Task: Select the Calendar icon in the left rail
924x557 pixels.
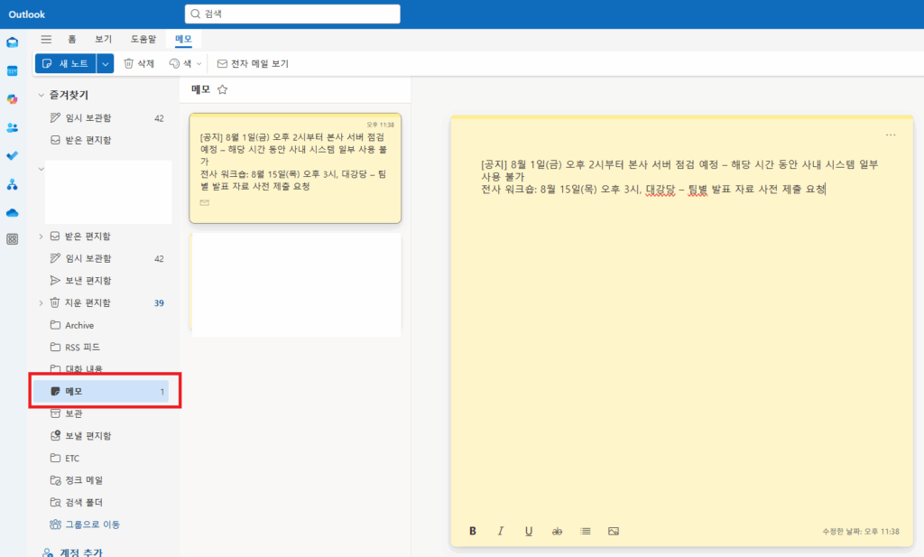Action: click(x=12, y=70)
